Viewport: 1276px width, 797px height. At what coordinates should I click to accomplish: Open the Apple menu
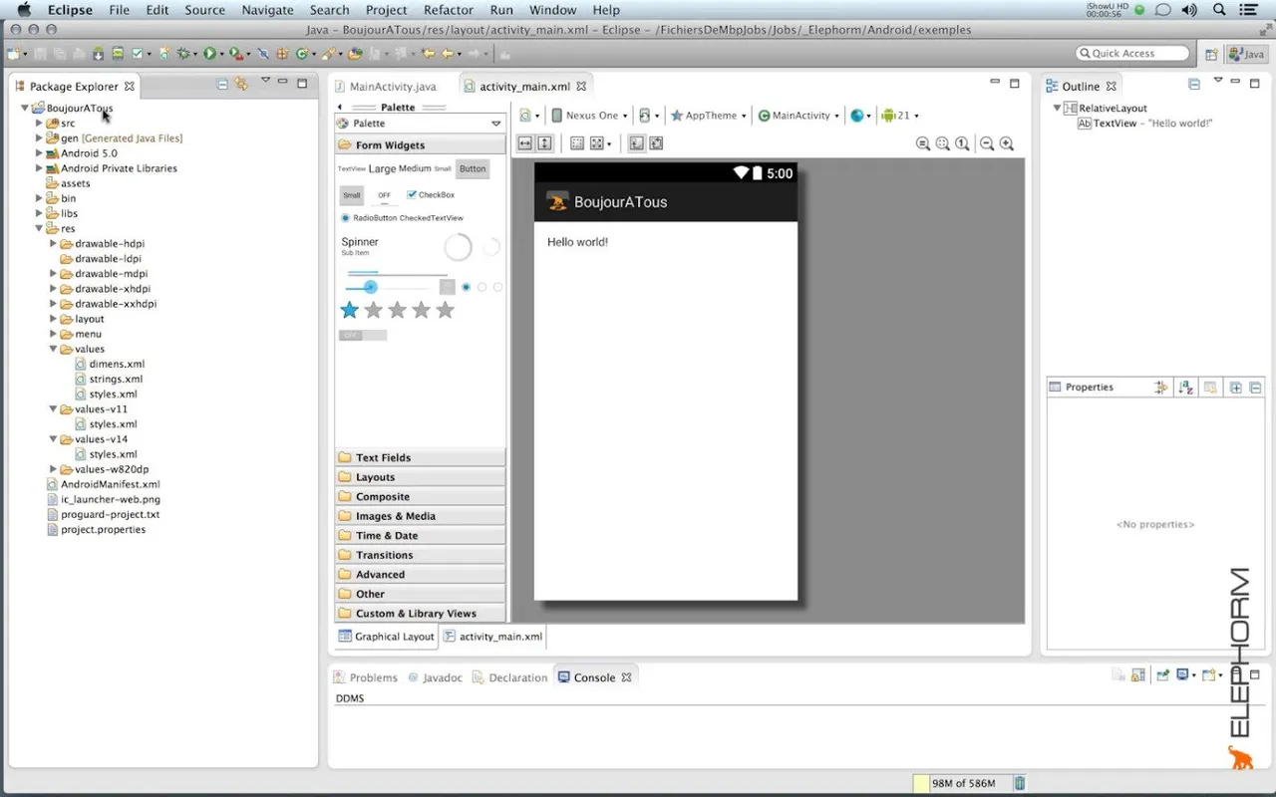pyautogui.click(x=24, y=10)
